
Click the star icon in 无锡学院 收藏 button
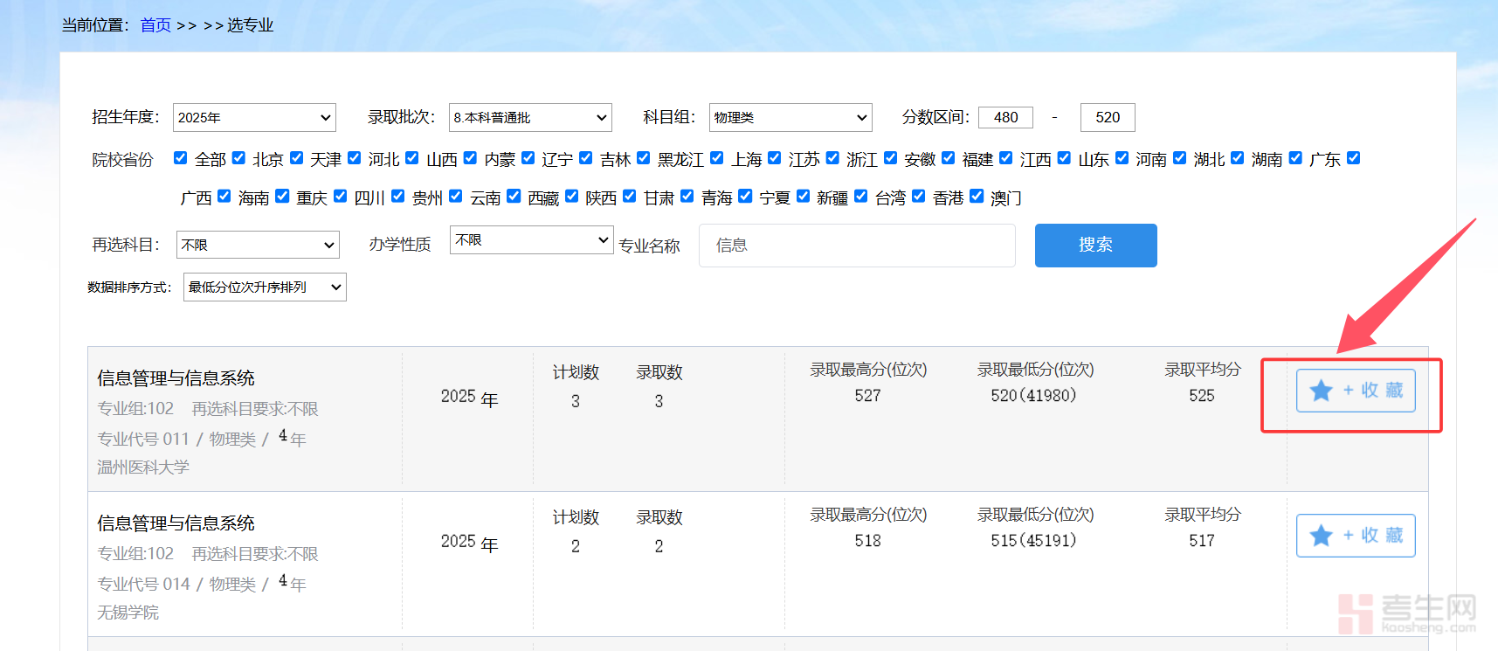click(1321, 536)
